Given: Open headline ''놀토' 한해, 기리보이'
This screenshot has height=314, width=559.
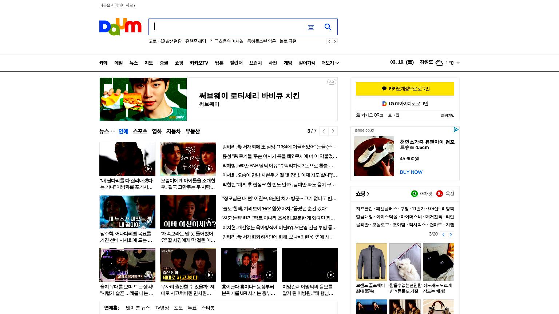Looking at the screenshot, I should click(275, 209).
